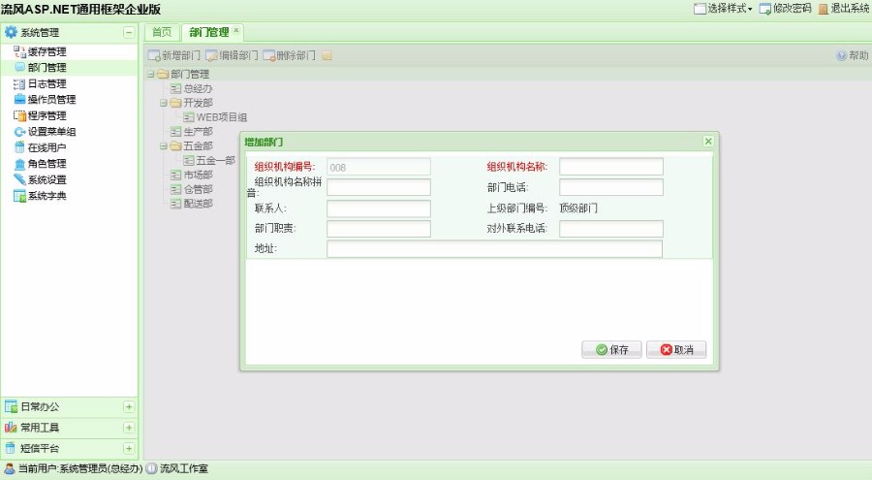The width and height of the screenshot is (872, 480).
Task: Click the 程序管理 icon
Action: (x=19, y=115)
